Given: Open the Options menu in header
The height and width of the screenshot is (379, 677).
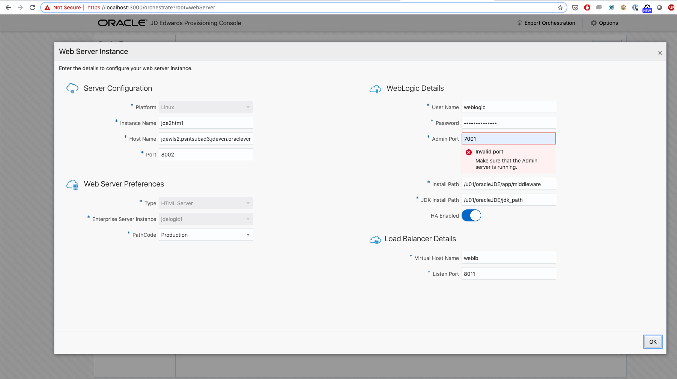Looking at the screenshot, I should 604,23.
